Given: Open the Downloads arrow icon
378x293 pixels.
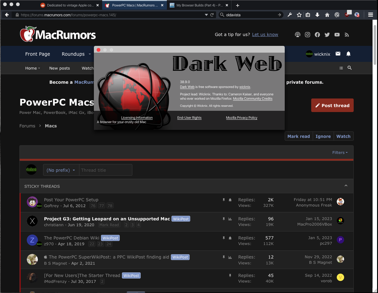Looking at the screenshot, I should pos(317,15).
